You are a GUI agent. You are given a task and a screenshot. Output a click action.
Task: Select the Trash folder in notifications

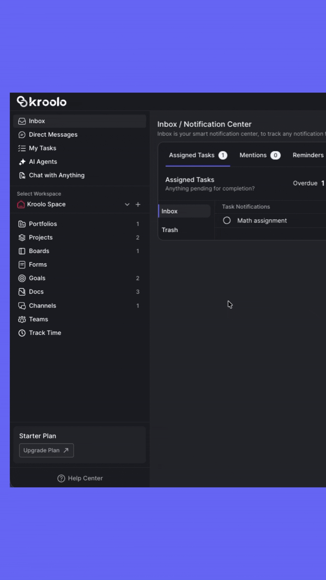[170, 230]
